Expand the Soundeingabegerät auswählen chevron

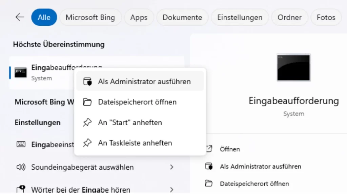172,167
